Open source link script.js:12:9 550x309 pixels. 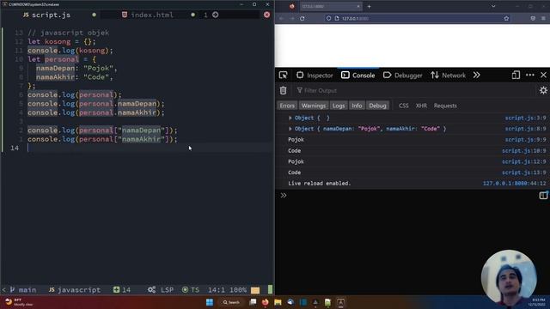[524, 161]
